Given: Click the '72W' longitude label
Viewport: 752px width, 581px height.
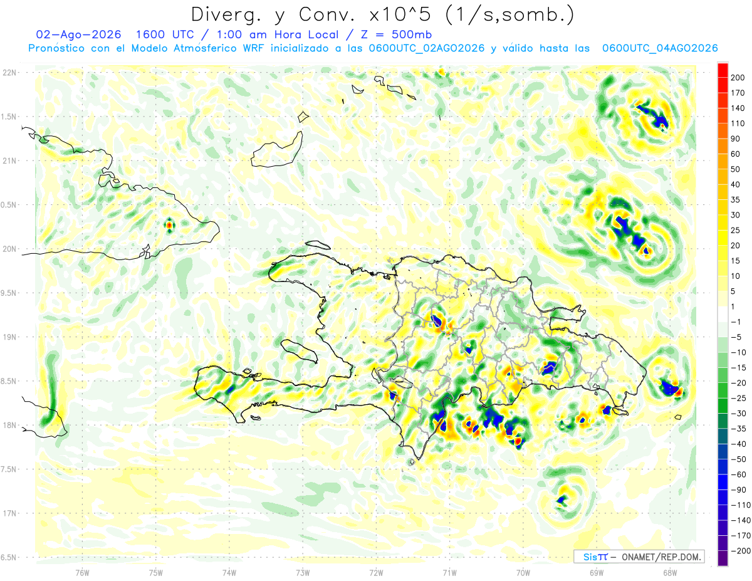Looking at the screenshot, I should [376, 572].
